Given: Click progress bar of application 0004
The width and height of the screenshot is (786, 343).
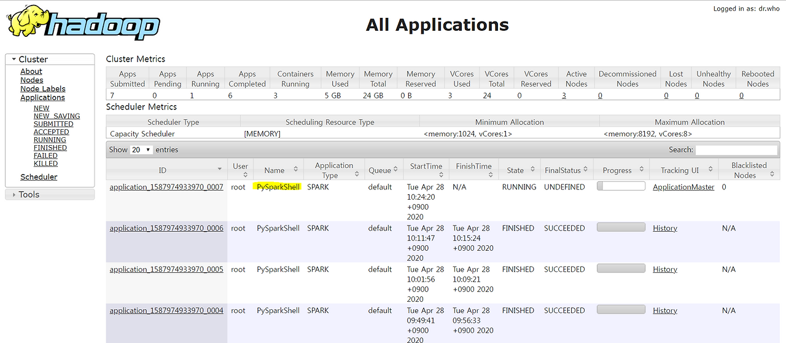Looking at the screenshot, I should tap(621, 309).
